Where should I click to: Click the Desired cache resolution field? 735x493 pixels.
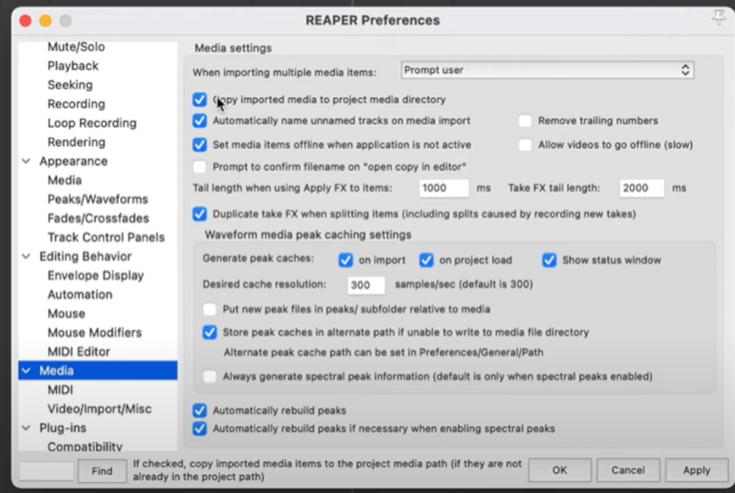pos(365,286)
